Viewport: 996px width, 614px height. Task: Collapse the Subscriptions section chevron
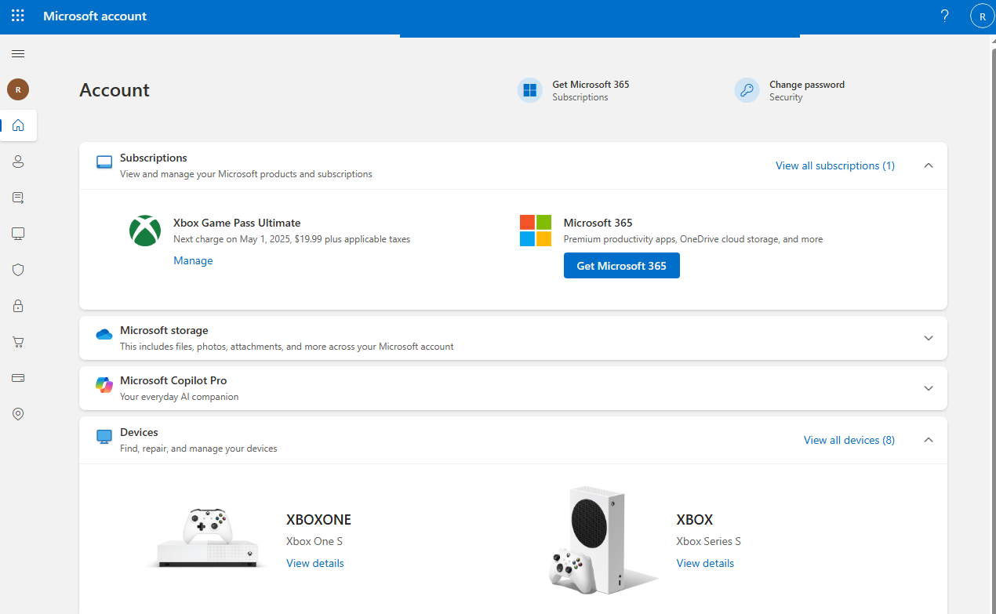(929, 165)
